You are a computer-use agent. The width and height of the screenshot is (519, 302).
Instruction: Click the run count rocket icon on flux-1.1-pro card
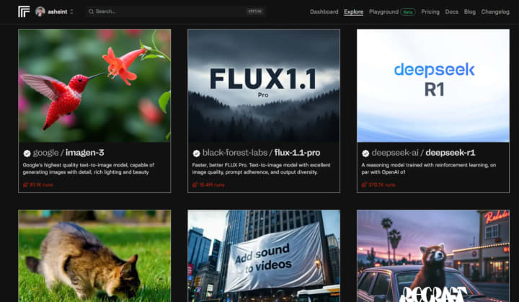tap(195, 185)
